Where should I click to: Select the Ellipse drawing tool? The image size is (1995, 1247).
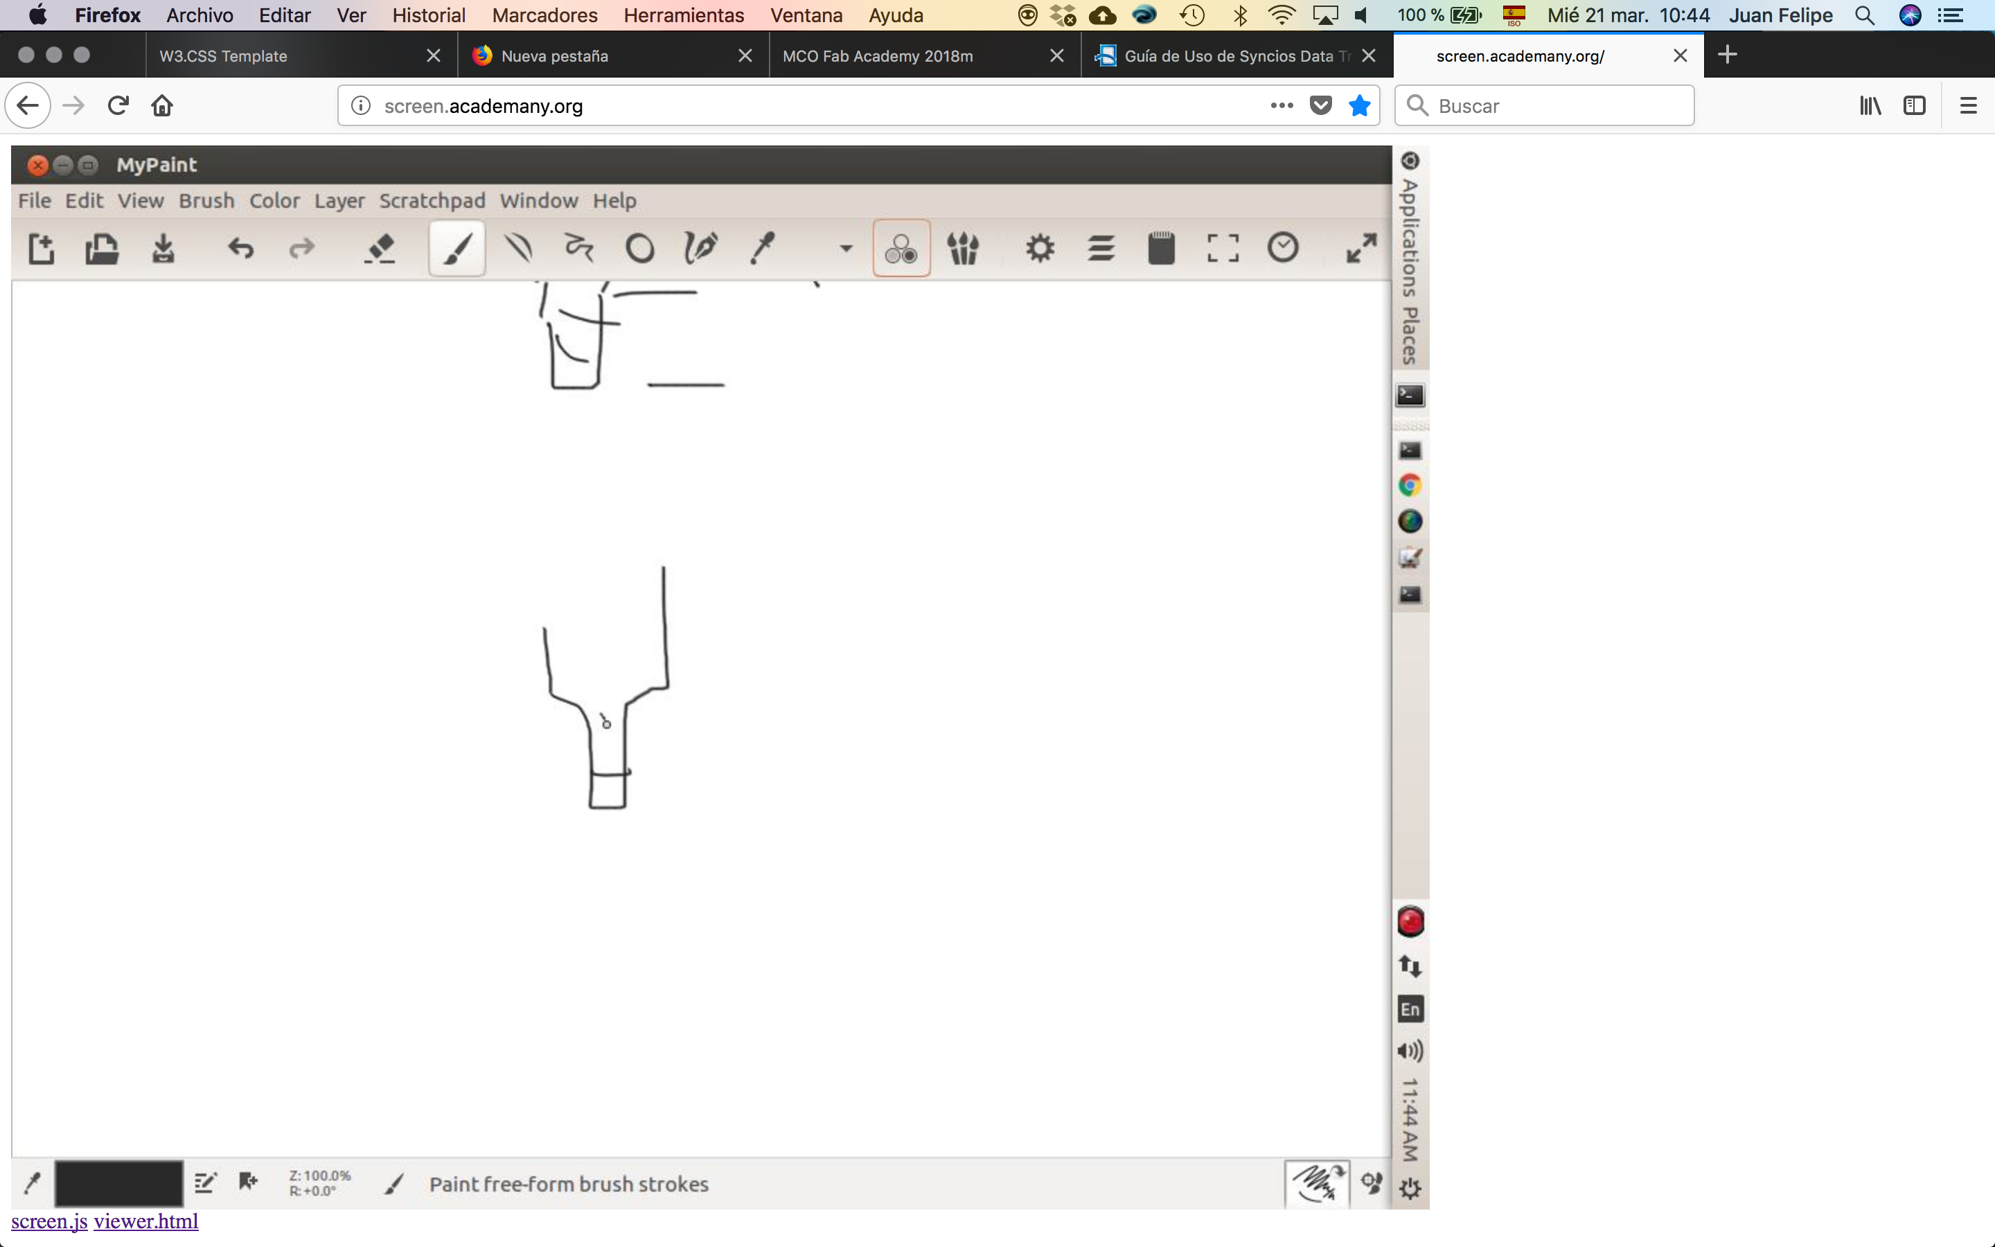coord(640,248)
